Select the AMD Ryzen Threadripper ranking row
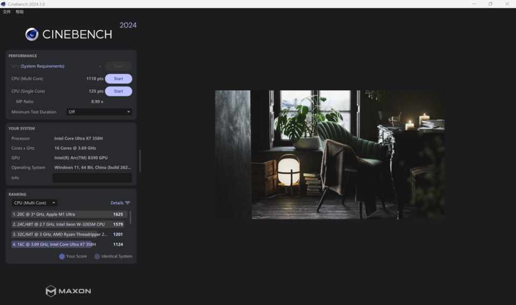 click(x=69, y=234)
